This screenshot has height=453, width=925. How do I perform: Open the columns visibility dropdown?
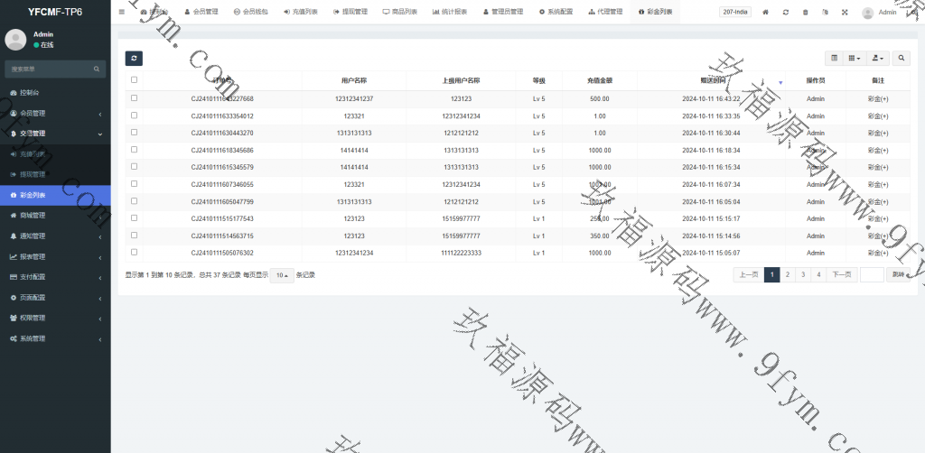tap(854, 58)
